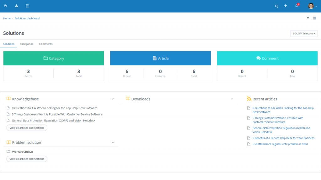
Task: Switch to the Comments tab
Action: coord(46,44)
